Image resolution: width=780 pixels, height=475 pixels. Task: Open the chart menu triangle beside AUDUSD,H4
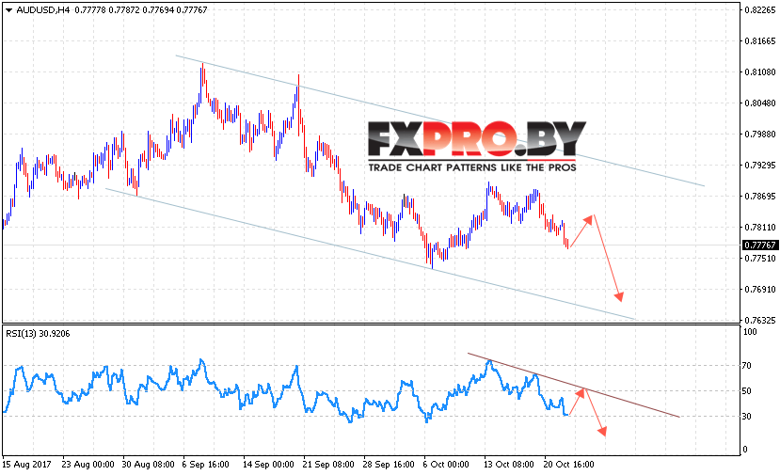pos(8,10)
